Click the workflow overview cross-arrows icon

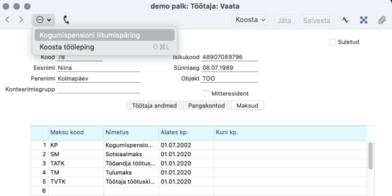364,20
